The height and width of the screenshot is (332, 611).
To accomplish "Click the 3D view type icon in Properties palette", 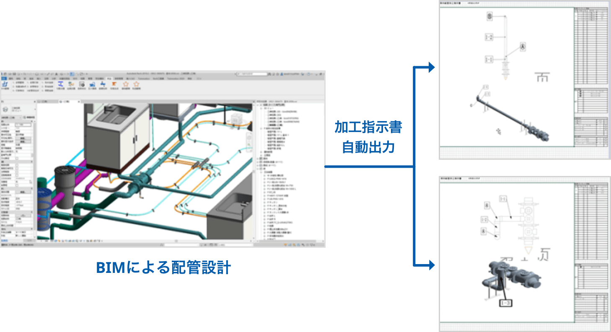I will 5,109.
